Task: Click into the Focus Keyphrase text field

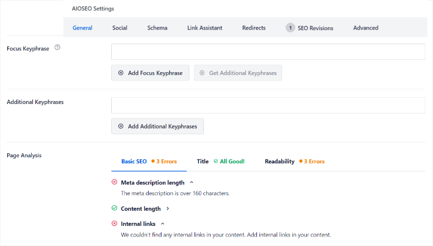Action: tap(268, 52)
